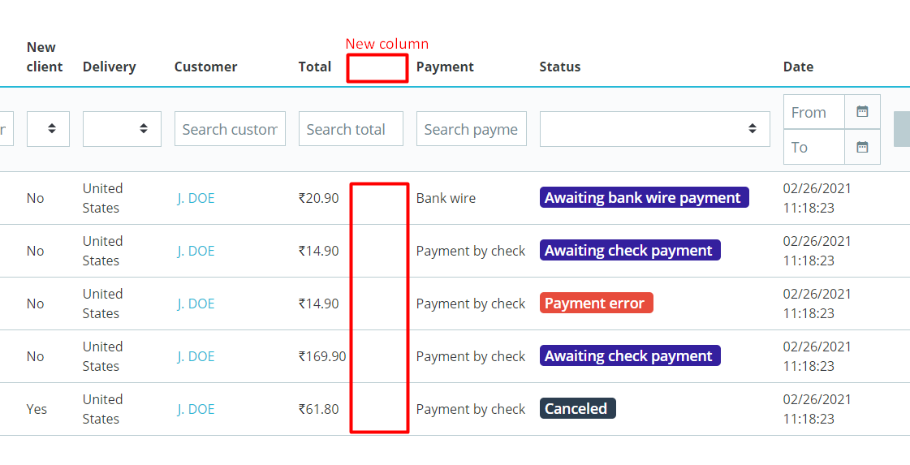Sort by the Status column header
Screen dimensions: 910x465
click(559, 67)
